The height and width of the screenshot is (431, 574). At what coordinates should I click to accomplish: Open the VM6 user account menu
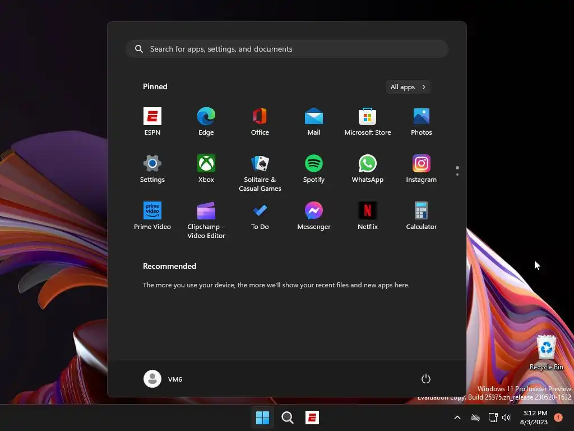[x=163, y=379]
